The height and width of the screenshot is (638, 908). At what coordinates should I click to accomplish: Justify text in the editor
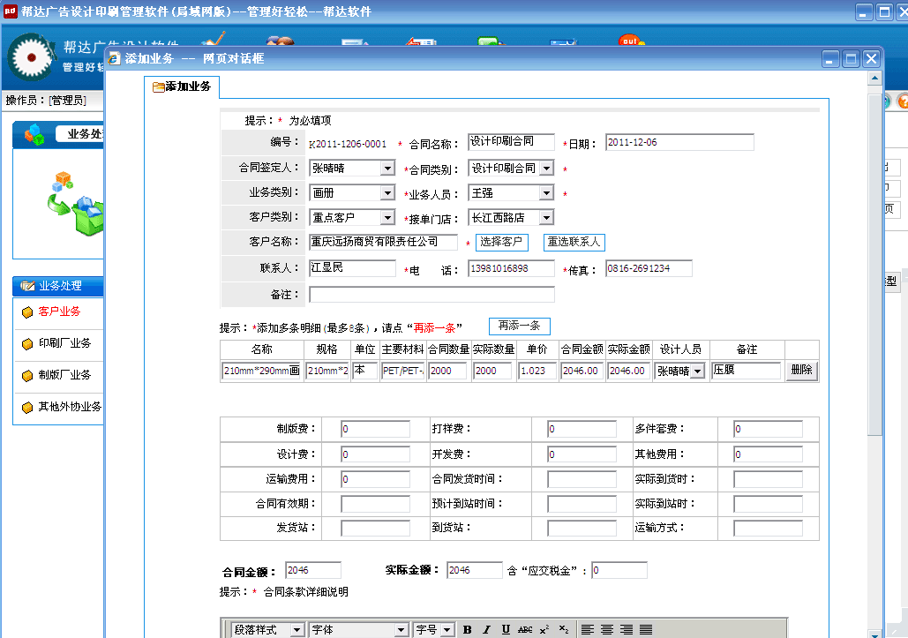[646, 630]
